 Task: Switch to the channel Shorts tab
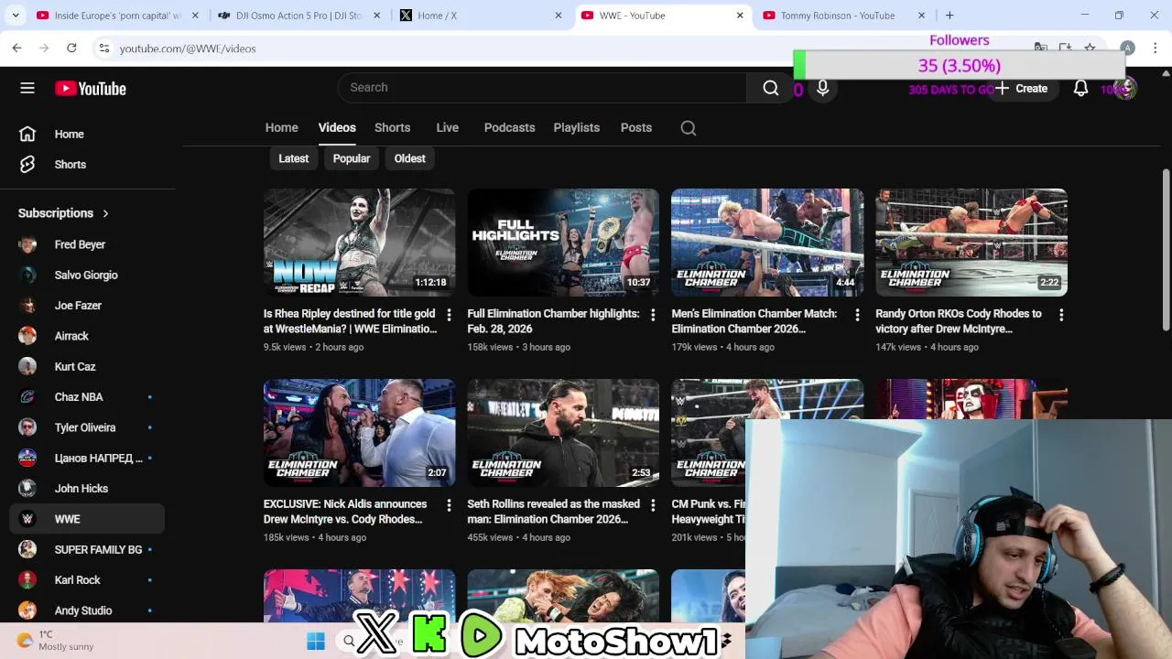point(392,127)
